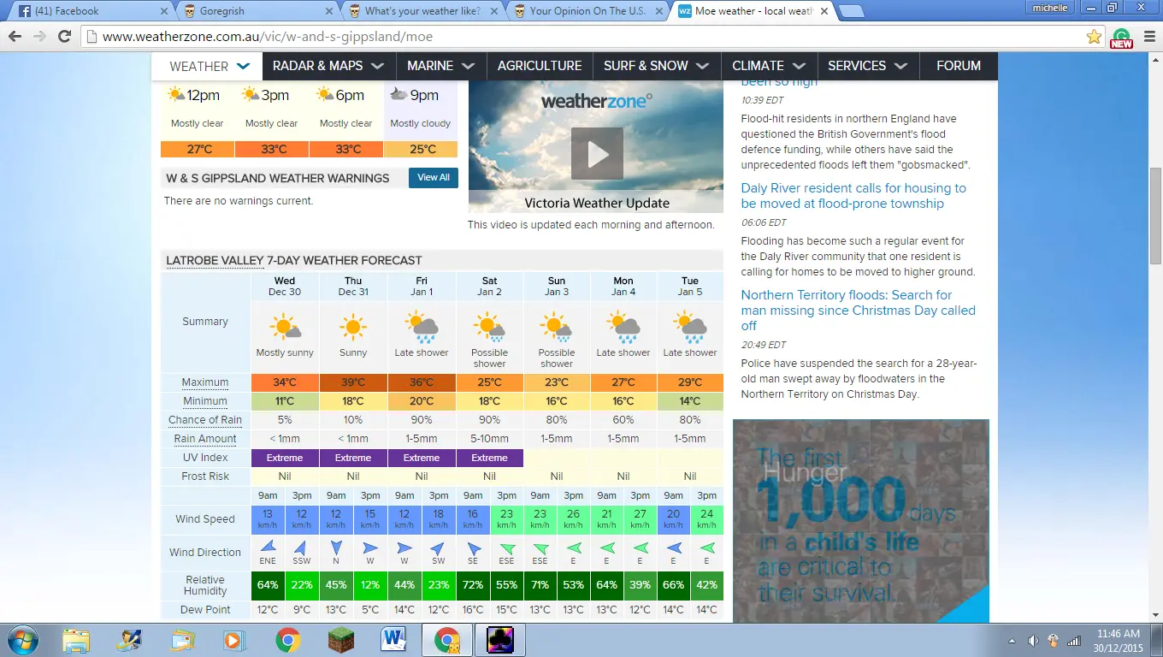Click the 9pm mostly cloudy weather icon
The width and height of the screenshot is (1163, 657).
click(x=399, y=95)
